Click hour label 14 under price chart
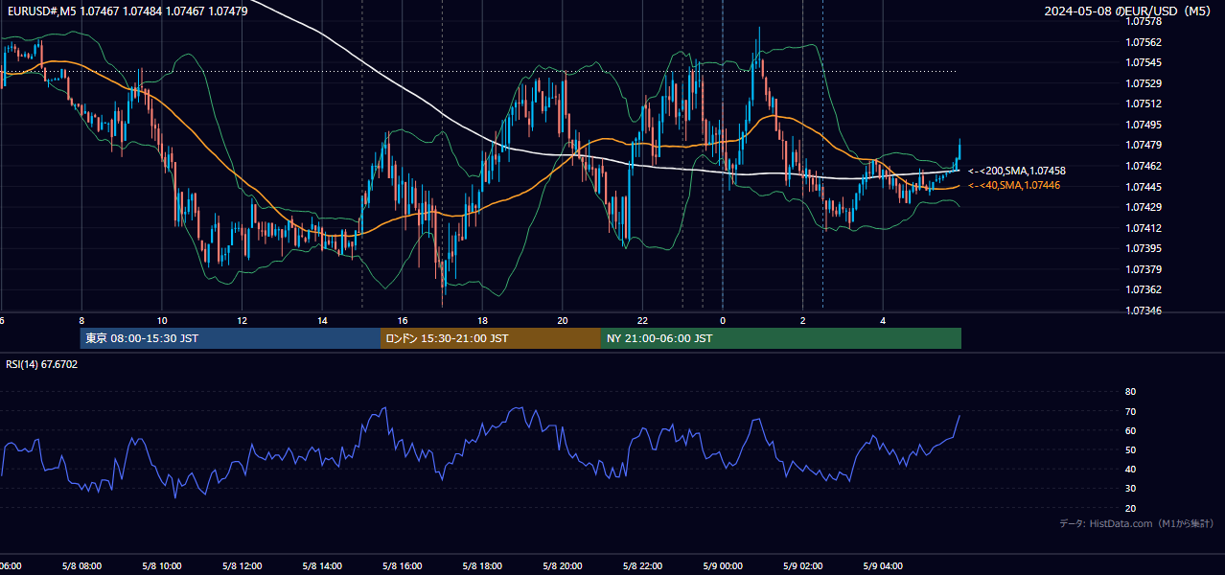This screenshot has width=1225, height=575. pos(322,320)
